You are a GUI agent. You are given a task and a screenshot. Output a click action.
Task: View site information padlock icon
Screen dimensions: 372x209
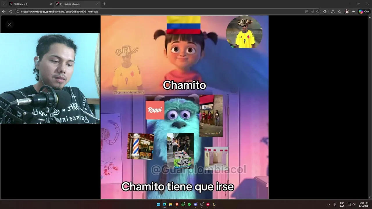18,12
